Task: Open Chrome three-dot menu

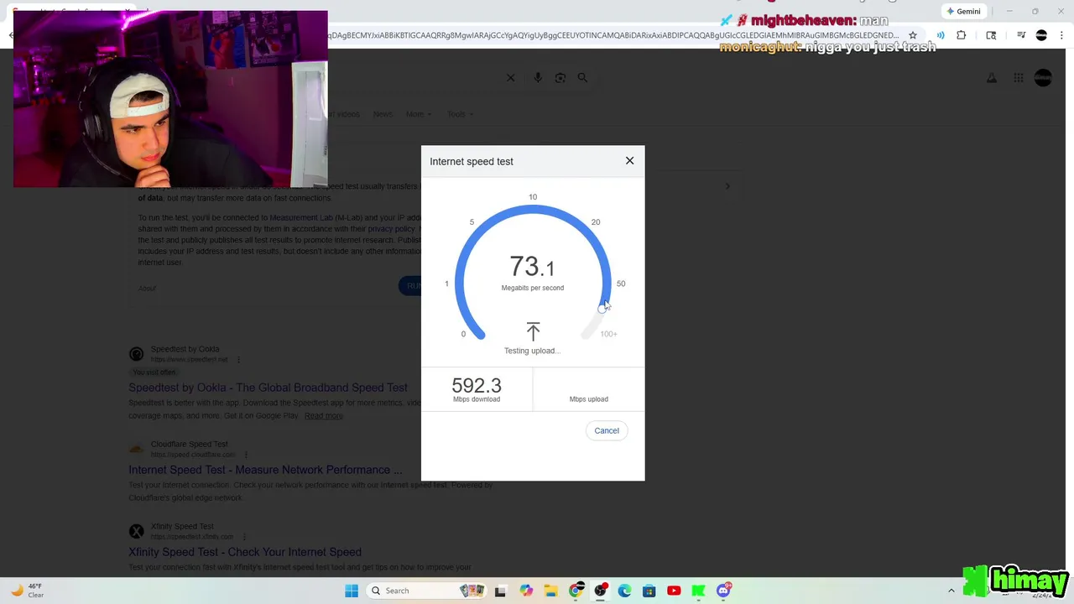Action: [x=1061, y=35]
